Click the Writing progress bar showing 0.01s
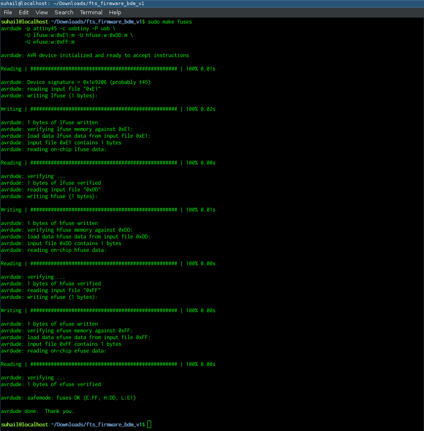 (x=108, y=210)
